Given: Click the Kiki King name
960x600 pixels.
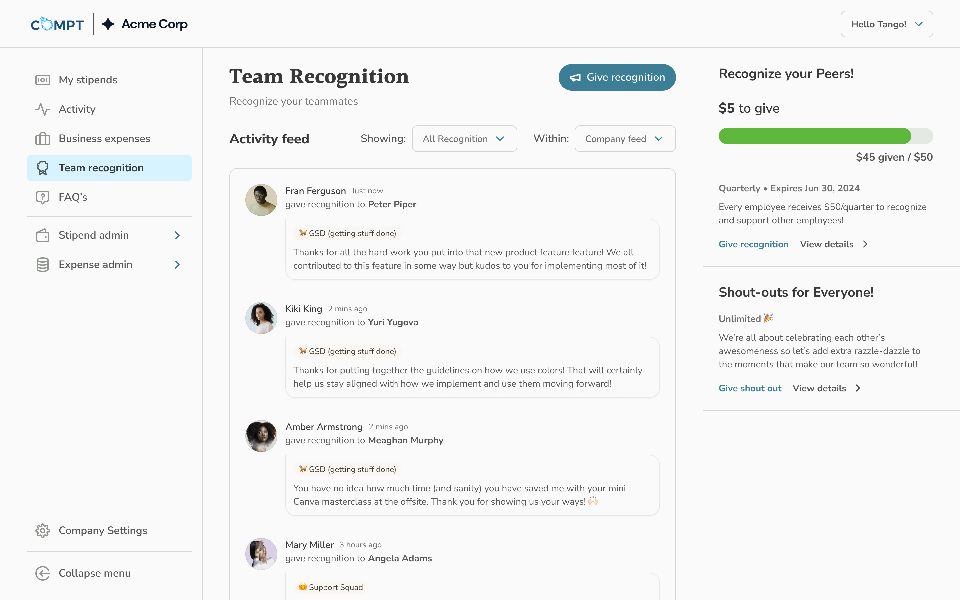Looking at the screenshot, I should pyautogui.click(x=303, y=309).
